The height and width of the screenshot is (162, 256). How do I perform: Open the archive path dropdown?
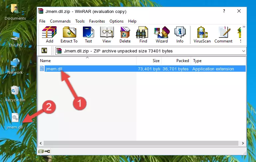pyautogui.click(x=243, y=51)
